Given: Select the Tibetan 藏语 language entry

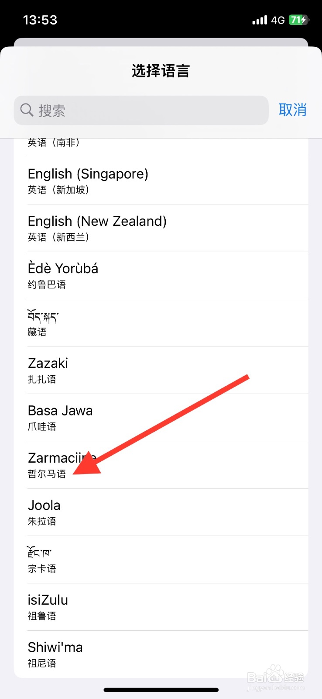Looking at the screenshot, I should tap(161, 323).
